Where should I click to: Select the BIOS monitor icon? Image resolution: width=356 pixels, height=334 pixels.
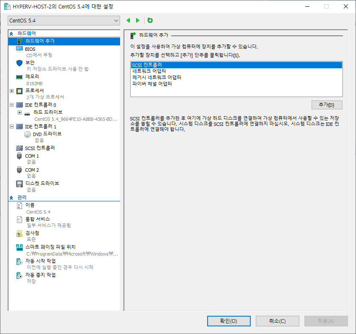pos(19,49)
